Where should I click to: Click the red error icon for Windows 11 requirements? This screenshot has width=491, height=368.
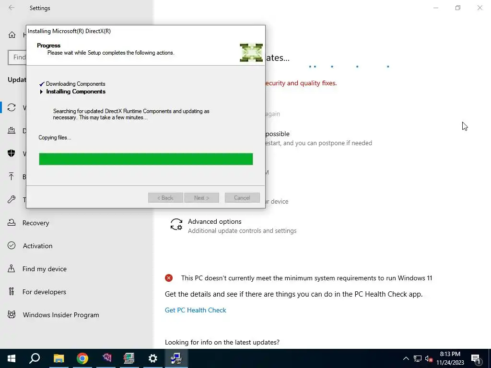(169, 278)
